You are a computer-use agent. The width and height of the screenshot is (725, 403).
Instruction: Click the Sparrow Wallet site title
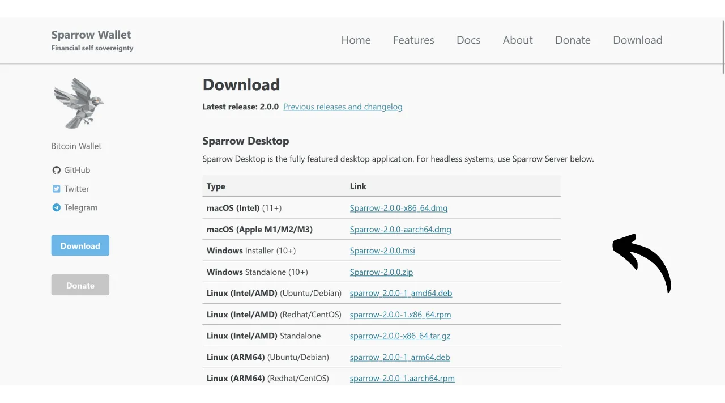click(91, 35)
